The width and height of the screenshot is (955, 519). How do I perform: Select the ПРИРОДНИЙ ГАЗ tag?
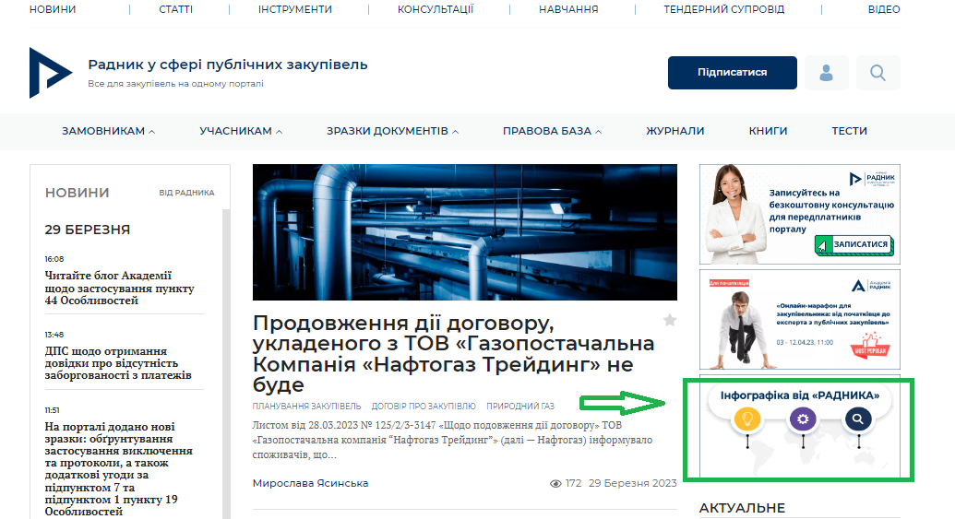pos(520,406)
